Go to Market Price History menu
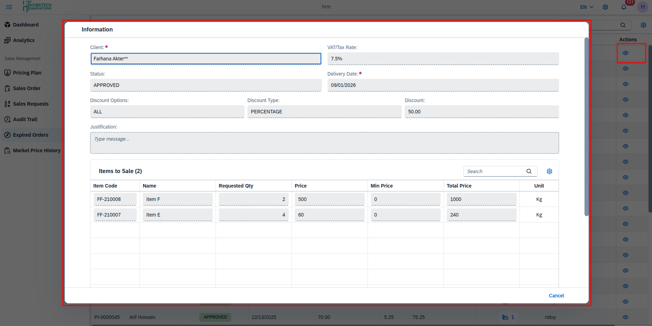The height and width of the screenshot is (326, 652). click(37, 150)
